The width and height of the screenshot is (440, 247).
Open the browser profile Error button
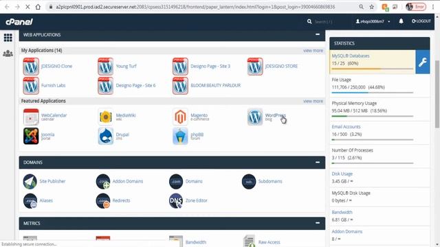point(416,7)
